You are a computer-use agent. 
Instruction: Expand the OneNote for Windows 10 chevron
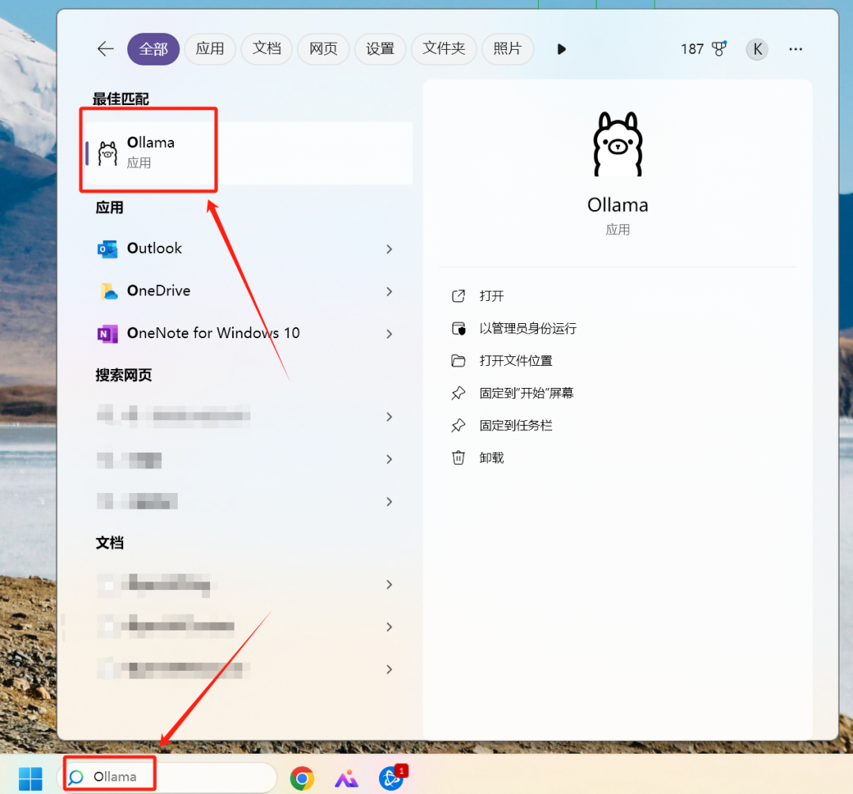(389, 334)
